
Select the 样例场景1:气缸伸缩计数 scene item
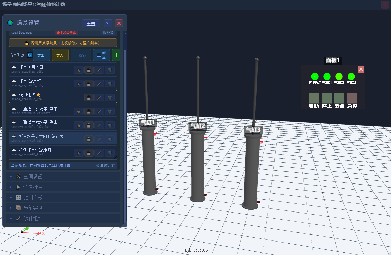tap(63, 138)
